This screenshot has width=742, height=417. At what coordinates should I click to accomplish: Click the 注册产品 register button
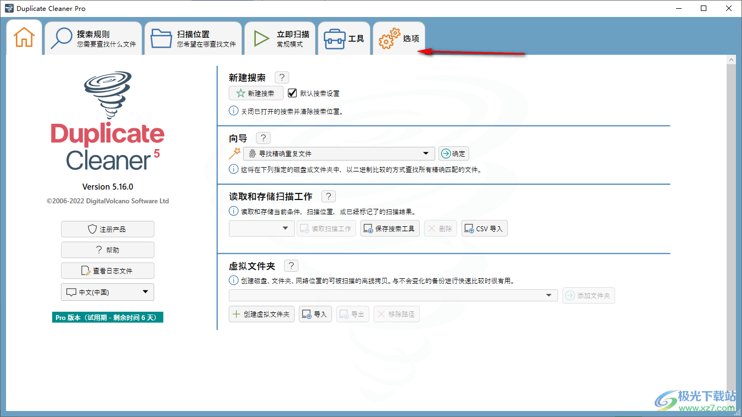[x=108, y=229]
